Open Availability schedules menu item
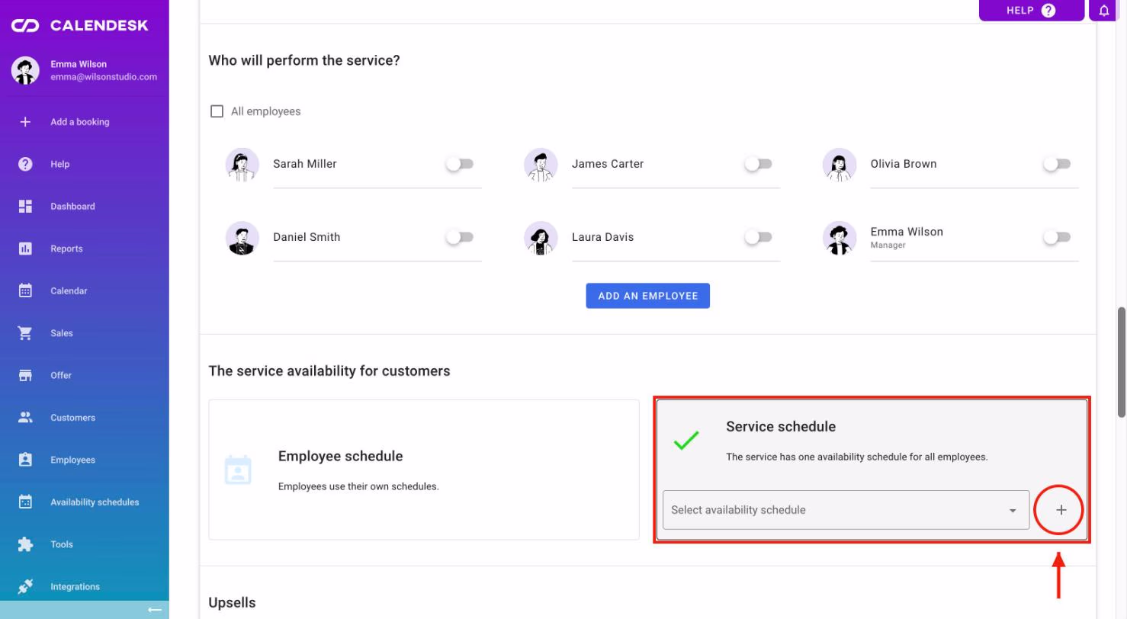Image resolution: width=1127 pixels, height=619 pixels. tap(85, 502)
